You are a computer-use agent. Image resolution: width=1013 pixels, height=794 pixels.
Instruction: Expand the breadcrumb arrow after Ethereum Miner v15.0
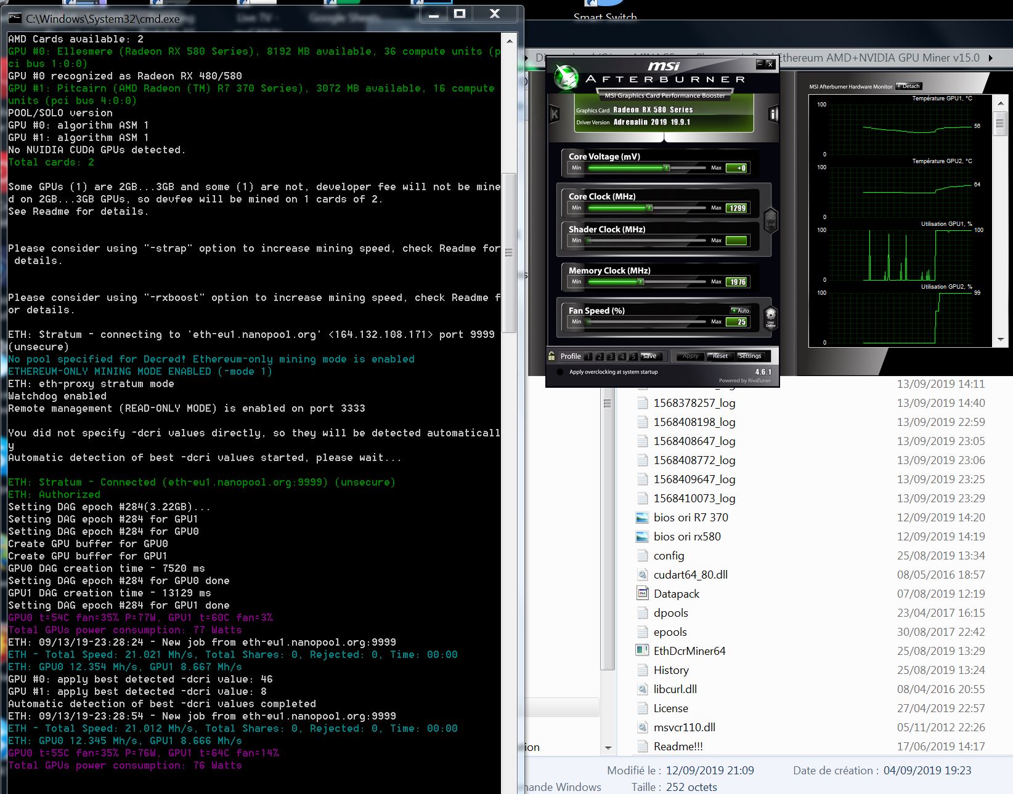pos(991,58)
